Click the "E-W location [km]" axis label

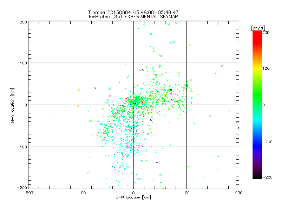[x=133, y=197]
